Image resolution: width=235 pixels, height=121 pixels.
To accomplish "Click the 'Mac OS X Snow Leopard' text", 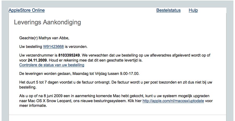I will click(49, 101).
